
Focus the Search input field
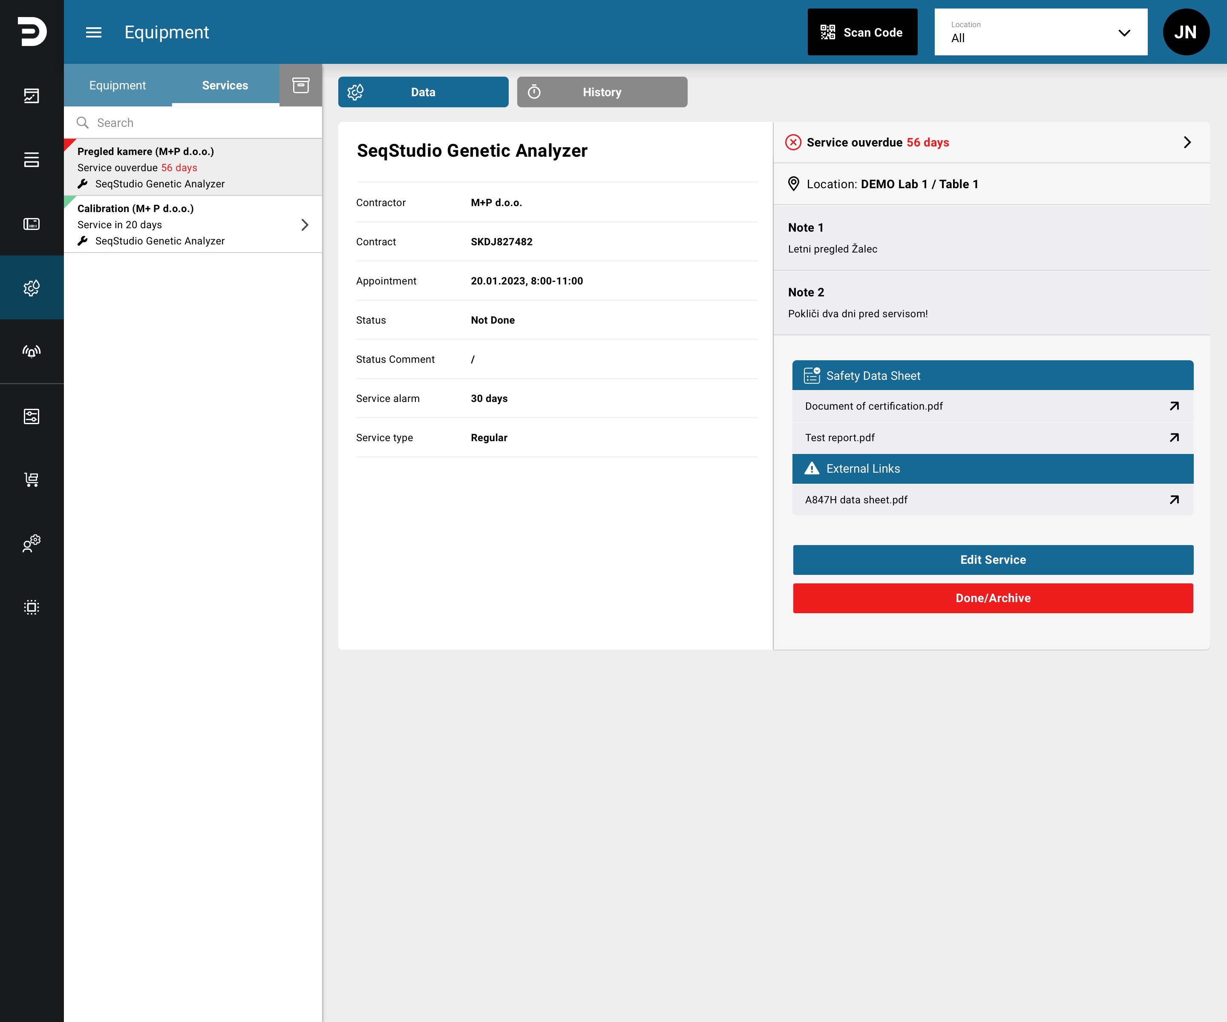click(x=193, y=123)
